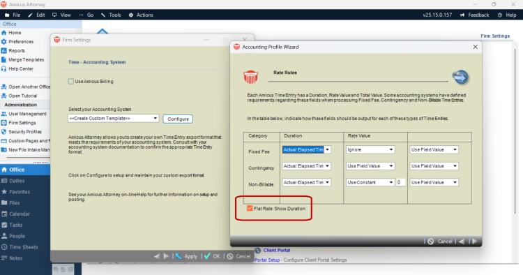The image size is (523, 275).
Task: Open Files folder module icon
Action: (4, 202)
